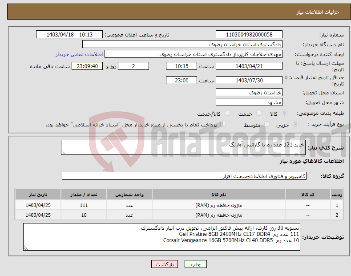Viewport: 351px width, 276px height.
Task: Click row 2 need date 1403/04/25
Action: tap(38, 215)
